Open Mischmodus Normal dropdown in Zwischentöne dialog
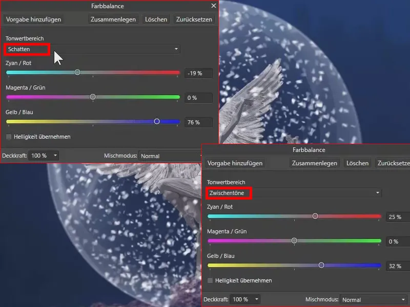 pyautogui.click(x=374, y=300)
